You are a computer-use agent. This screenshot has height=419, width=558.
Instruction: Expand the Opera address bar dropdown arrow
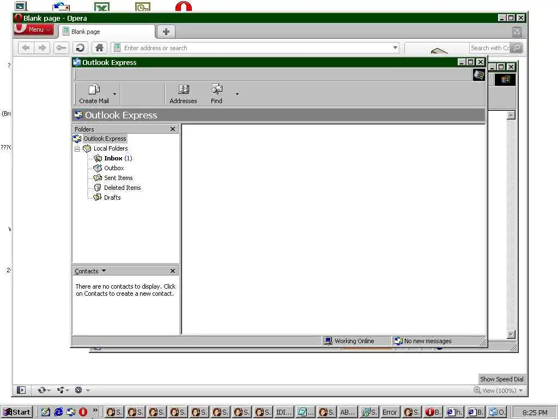(x=395, y=48)
